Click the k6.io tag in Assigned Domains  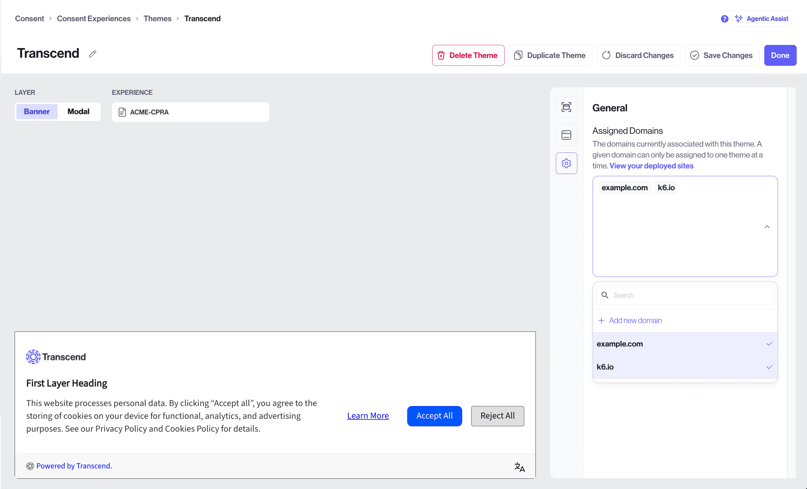(666, 188)
